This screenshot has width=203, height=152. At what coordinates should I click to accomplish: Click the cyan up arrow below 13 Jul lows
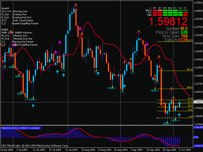[x=33, y=106]
